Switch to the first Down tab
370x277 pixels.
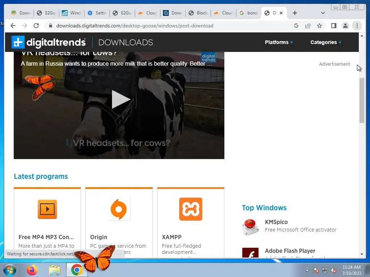(21, 13)
